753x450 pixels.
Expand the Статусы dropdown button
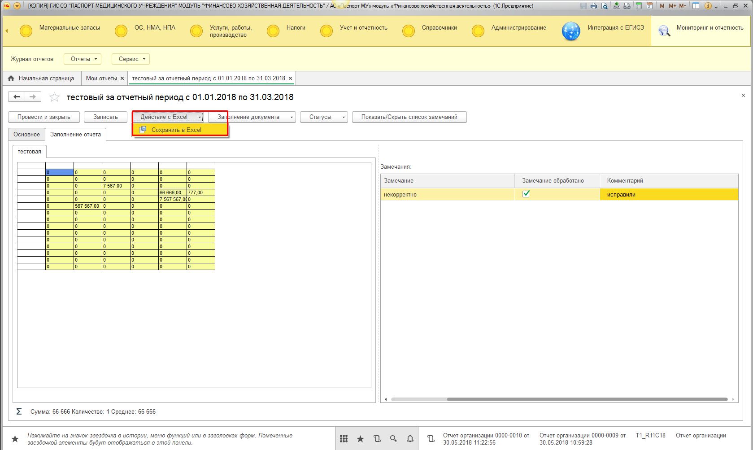click(x=324, y=117)
